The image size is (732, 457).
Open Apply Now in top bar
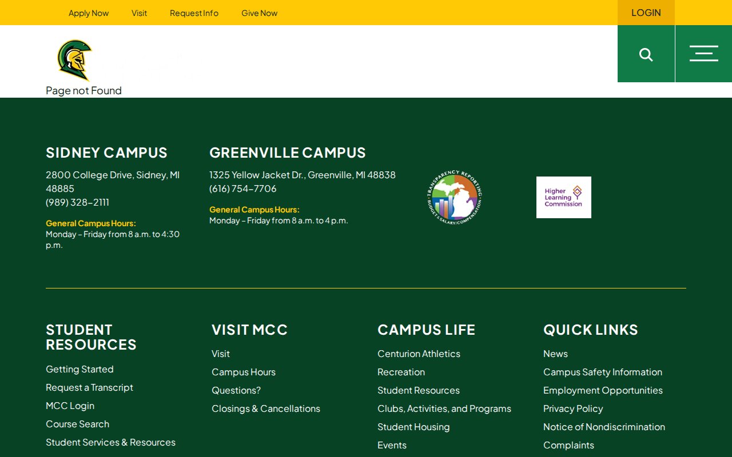pos(89,13)
